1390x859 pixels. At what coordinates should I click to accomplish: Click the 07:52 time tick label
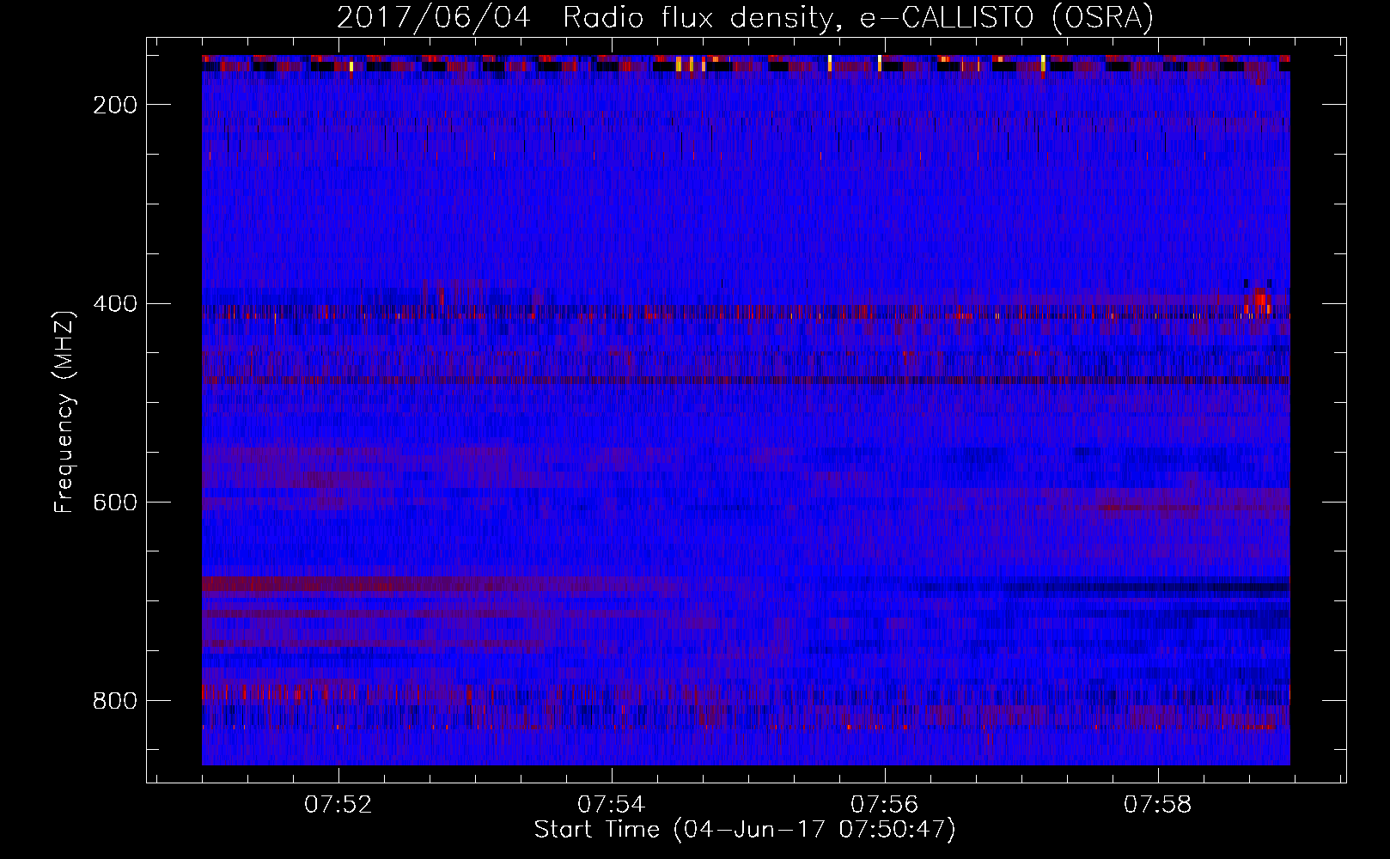pos(338,805)
